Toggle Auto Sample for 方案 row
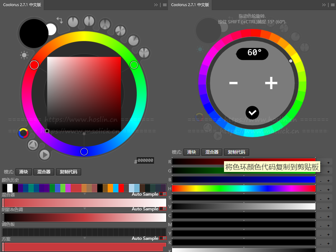Image resolution: width=336 pixels, height=252 pixels. (161, 238)
